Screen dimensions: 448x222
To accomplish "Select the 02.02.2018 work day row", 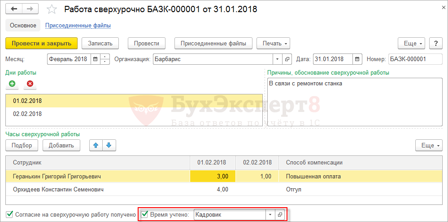I will pyautogui.click(x=134, y=114).
